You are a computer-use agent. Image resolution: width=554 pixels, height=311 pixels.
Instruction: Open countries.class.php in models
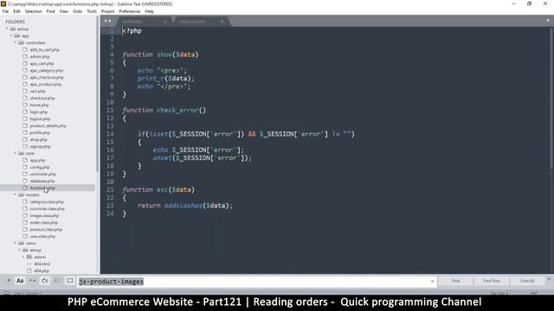47,209
